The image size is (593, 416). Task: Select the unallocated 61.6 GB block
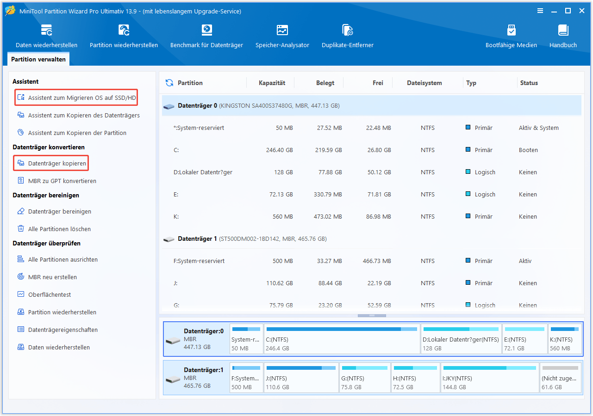560,378
